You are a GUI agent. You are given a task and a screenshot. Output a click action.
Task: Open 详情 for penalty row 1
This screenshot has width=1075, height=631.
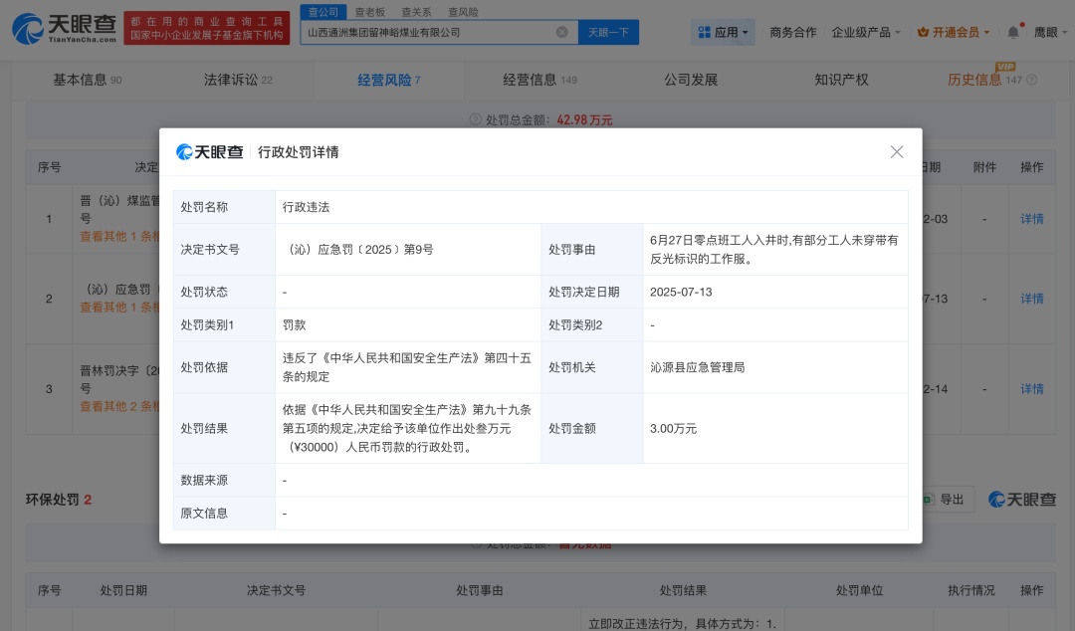coord(1032,219)
